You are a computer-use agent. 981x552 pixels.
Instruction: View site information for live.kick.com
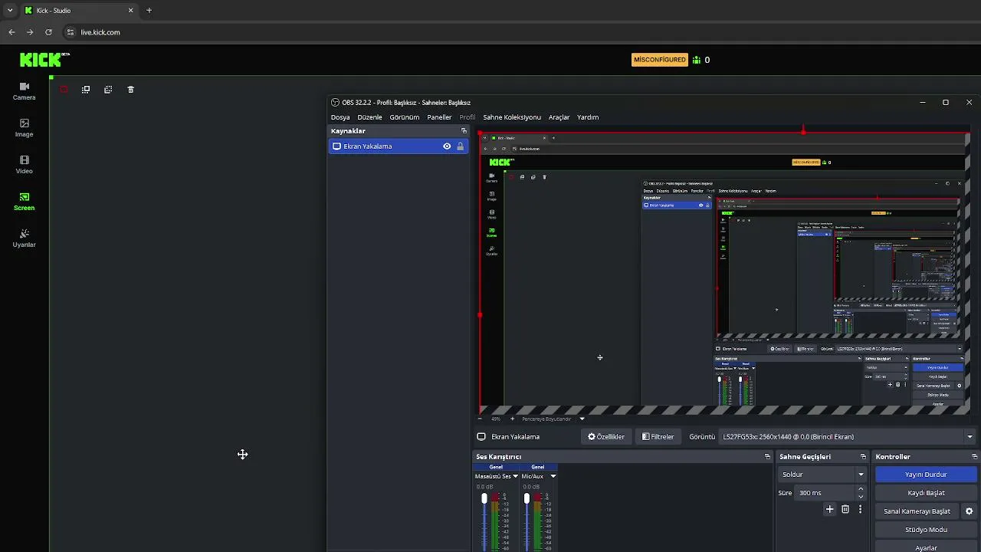click(70, 32)
